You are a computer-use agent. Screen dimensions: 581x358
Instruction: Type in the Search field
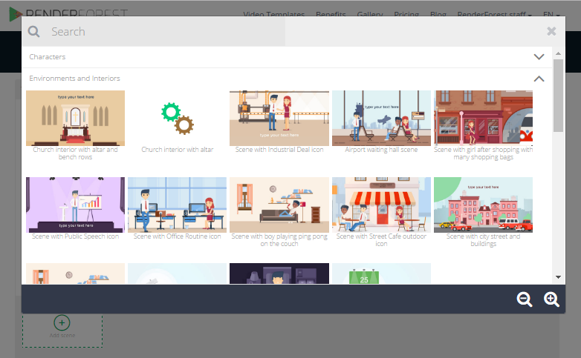click(x=290, y=32)
